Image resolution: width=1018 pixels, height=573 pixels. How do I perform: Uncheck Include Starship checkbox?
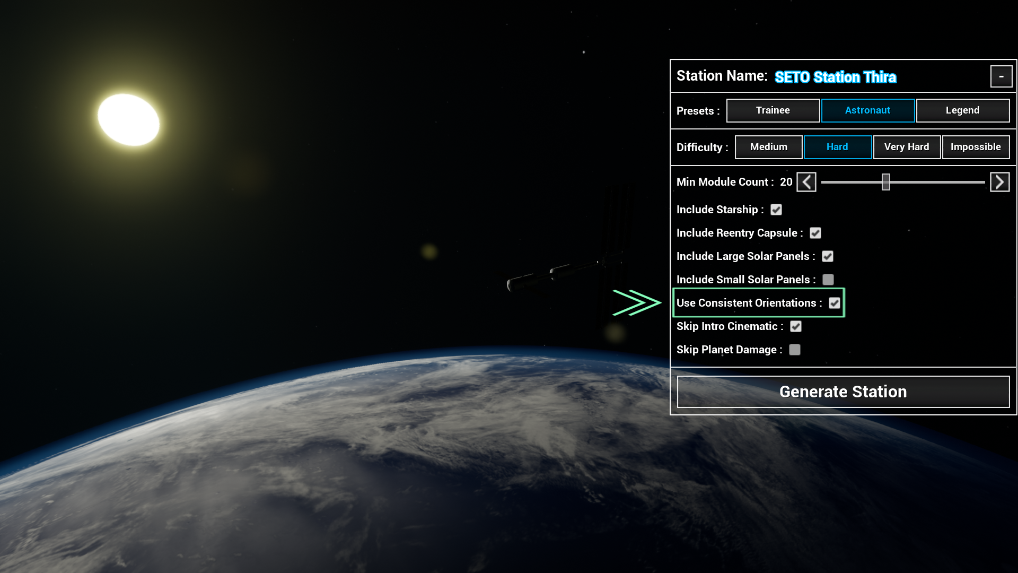point(776,210)
